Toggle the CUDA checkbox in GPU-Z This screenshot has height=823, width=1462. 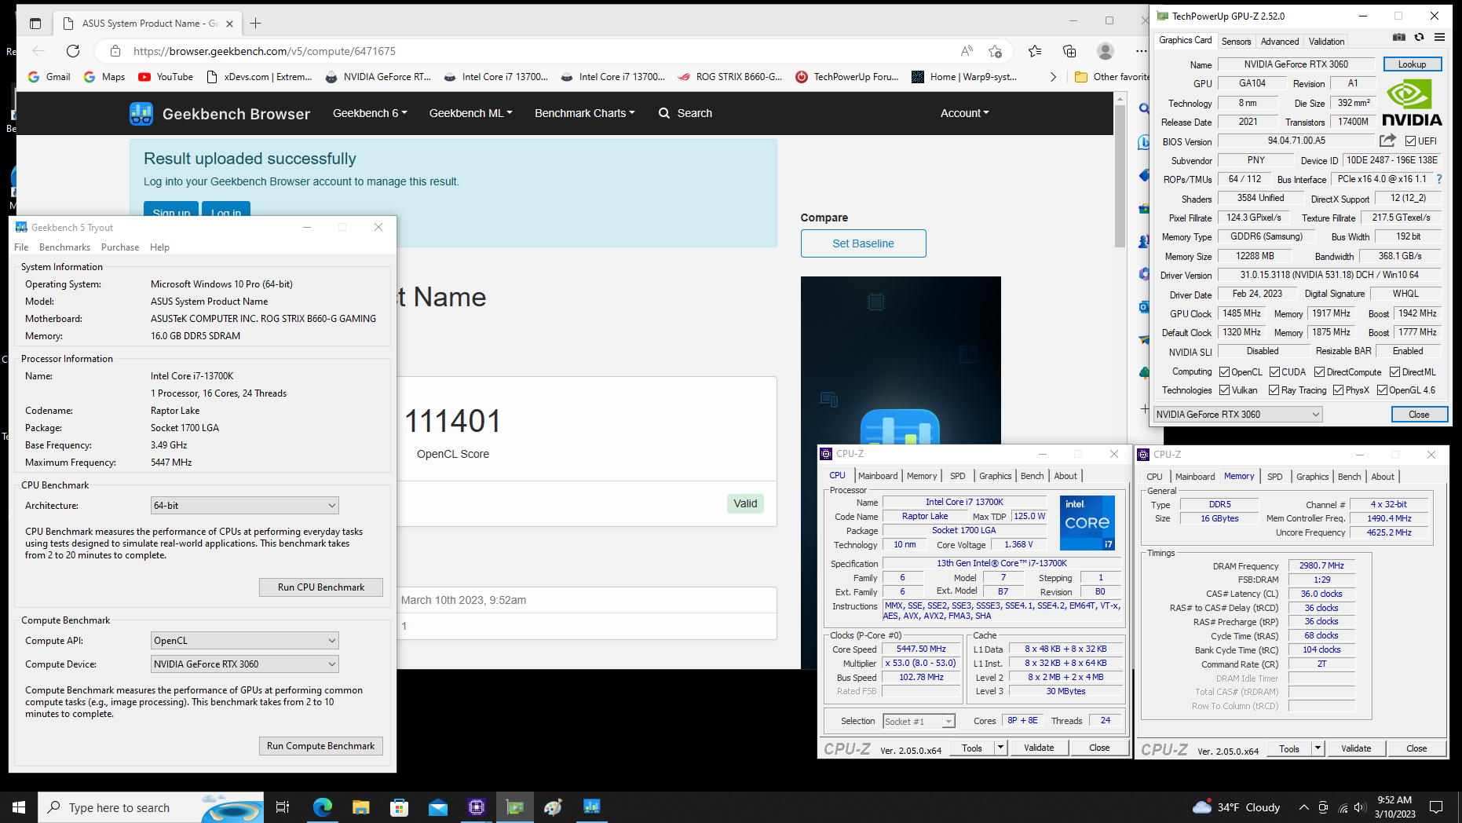1275,372
